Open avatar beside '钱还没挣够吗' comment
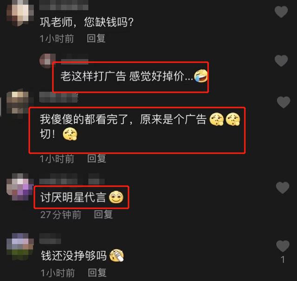Screen dimensions: 297x281 (x=20, y=246)
